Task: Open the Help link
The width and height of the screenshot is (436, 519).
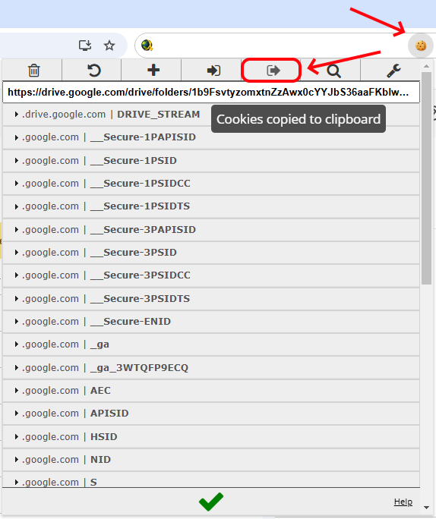Action: (x=403, y=502)
